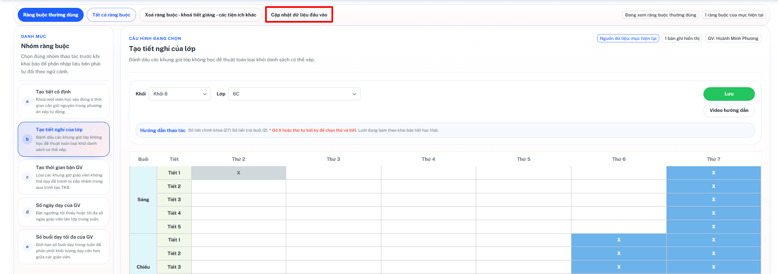This screenshot has height=274, width=778.
Task: Click 'Tiết 4' row label in Sáng
Action: pyautogui.click(x=174, y=213)
